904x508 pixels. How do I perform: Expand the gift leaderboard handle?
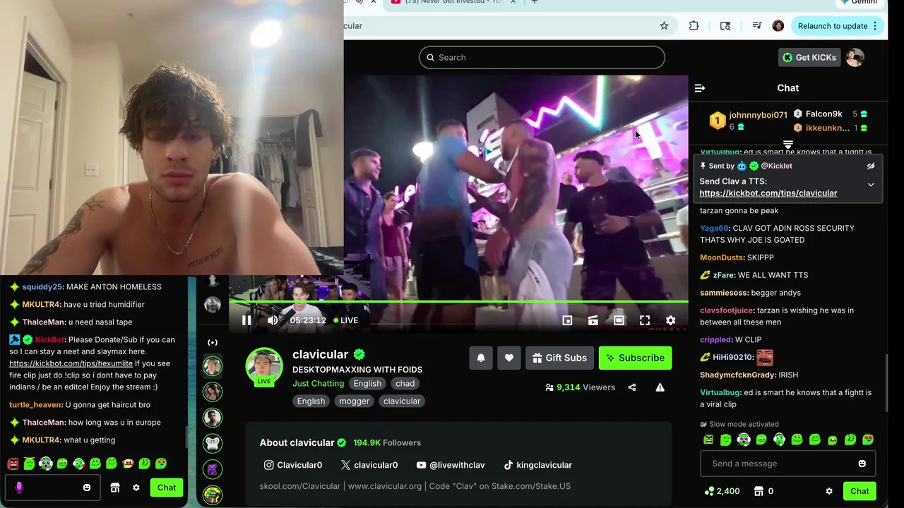click(x=788, y=144)
